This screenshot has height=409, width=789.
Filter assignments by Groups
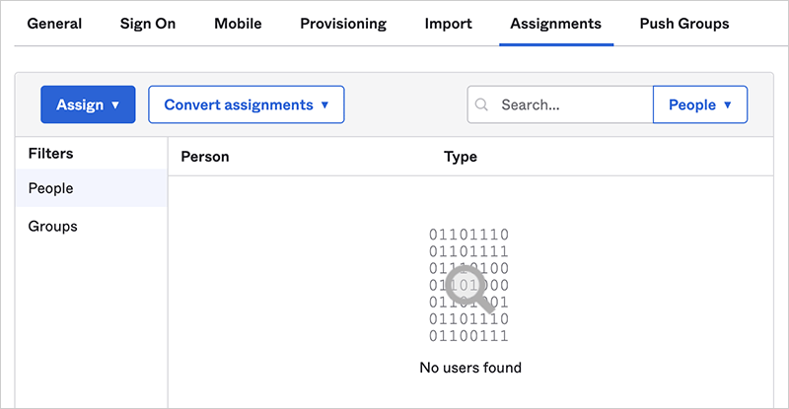point(53,226)
